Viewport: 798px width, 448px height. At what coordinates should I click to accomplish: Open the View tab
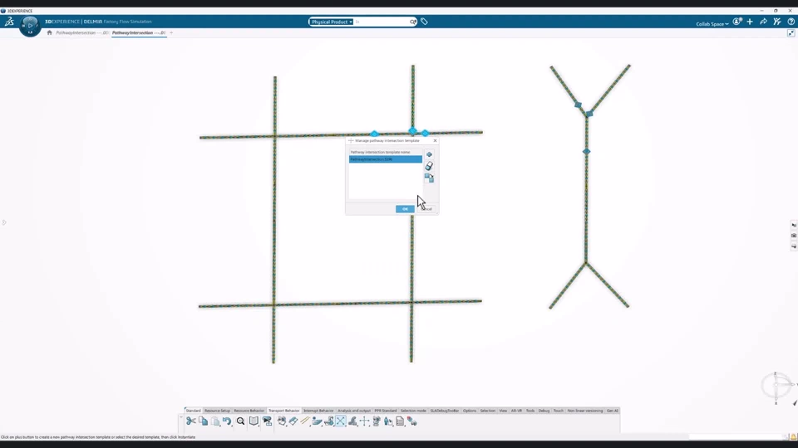pyautogui.click(x=503, y=411)
